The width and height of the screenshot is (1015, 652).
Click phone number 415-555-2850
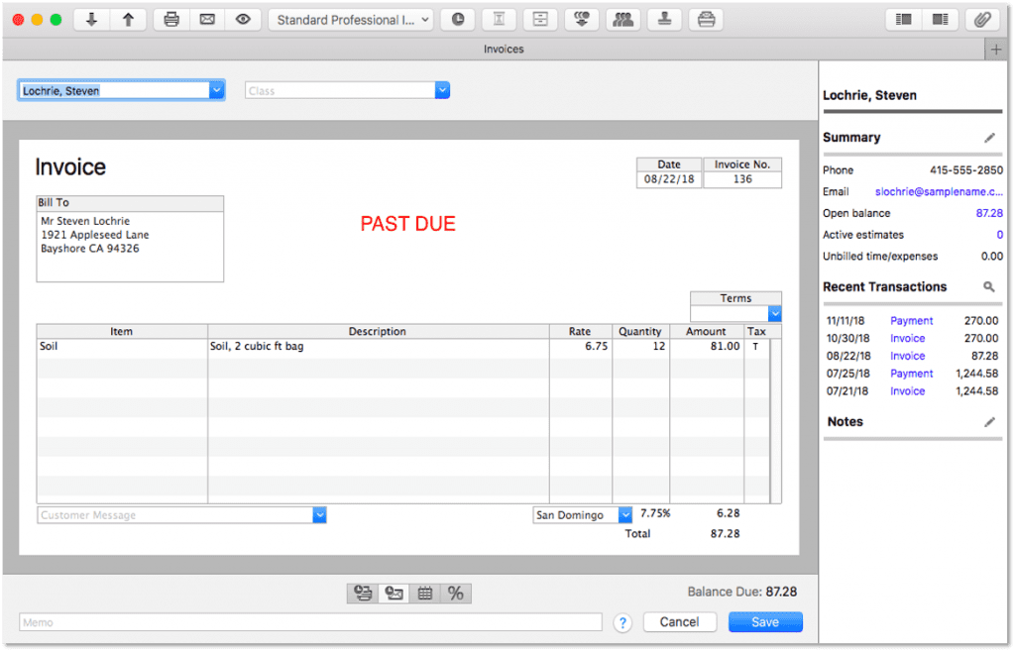(965, 170)
